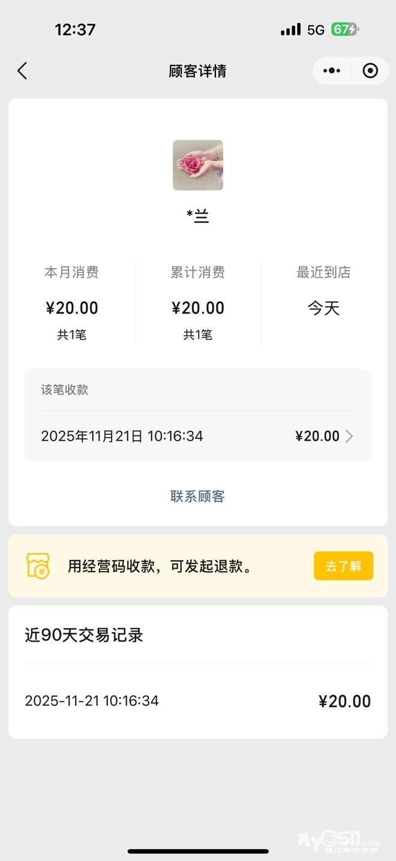
Task: Tap the home indicator bar
Action: point(198,851)
